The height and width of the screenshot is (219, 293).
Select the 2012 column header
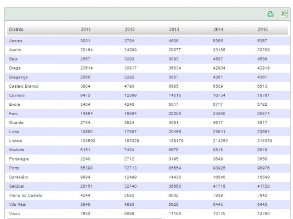pos(130,30)
